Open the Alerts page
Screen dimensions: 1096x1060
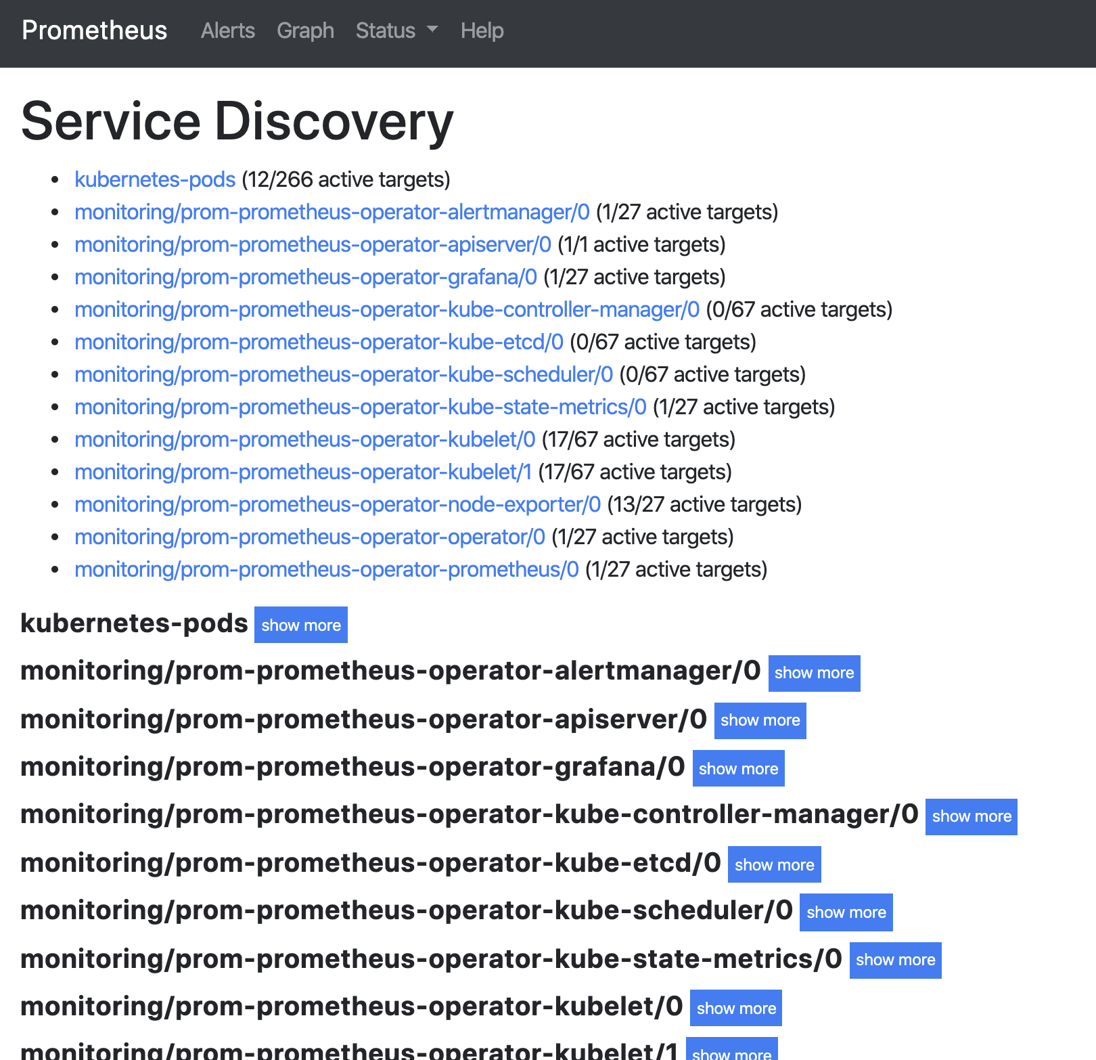(x=228, y=30)
